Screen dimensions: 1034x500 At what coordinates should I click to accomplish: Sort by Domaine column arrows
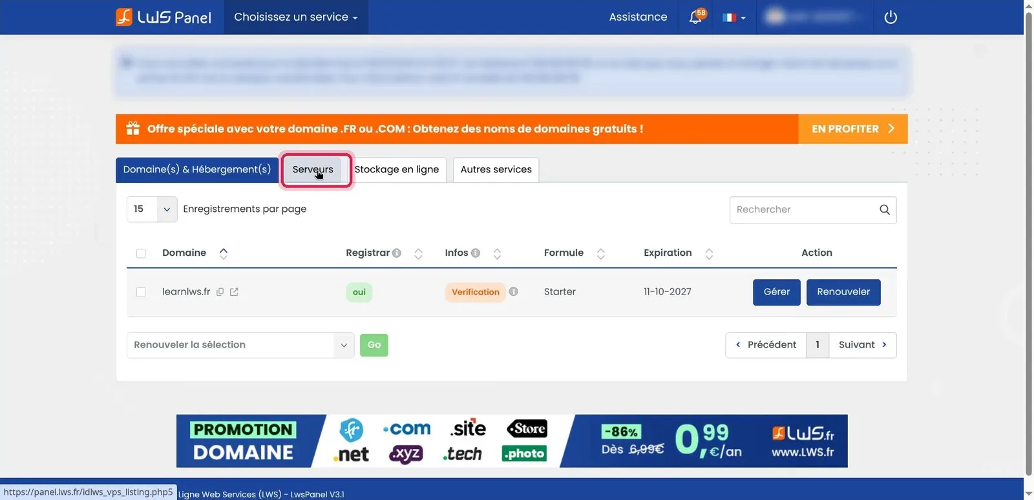224,253
